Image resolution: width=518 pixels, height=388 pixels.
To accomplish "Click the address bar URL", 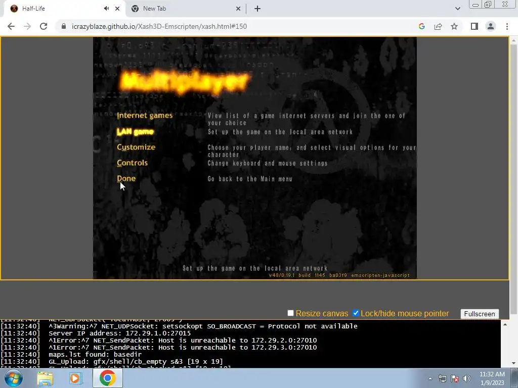I will [159, 26].
